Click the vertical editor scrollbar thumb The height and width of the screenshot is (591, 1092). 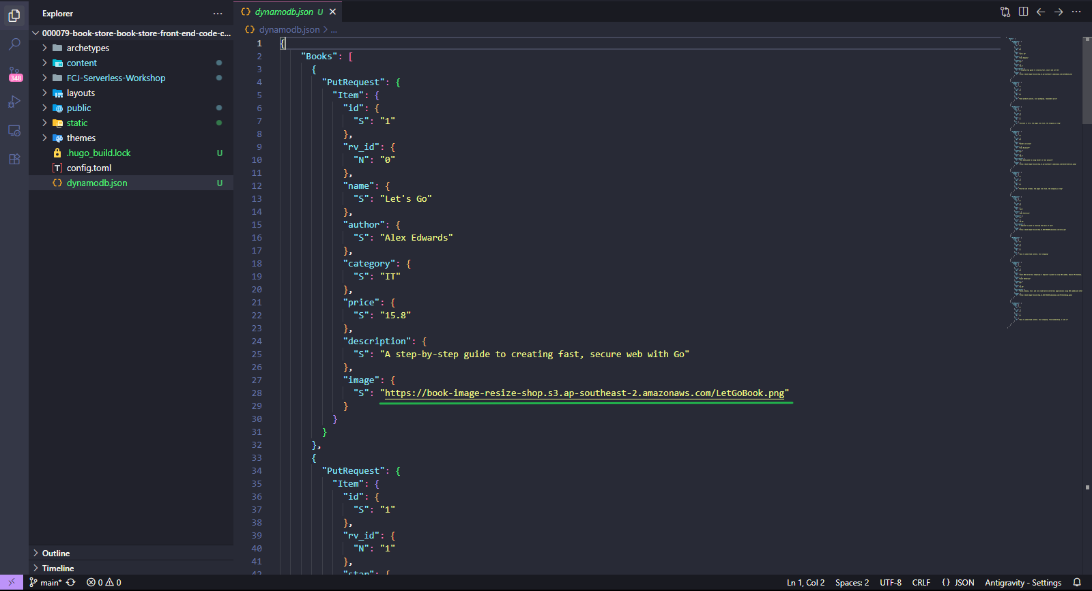pos(1087,80)
